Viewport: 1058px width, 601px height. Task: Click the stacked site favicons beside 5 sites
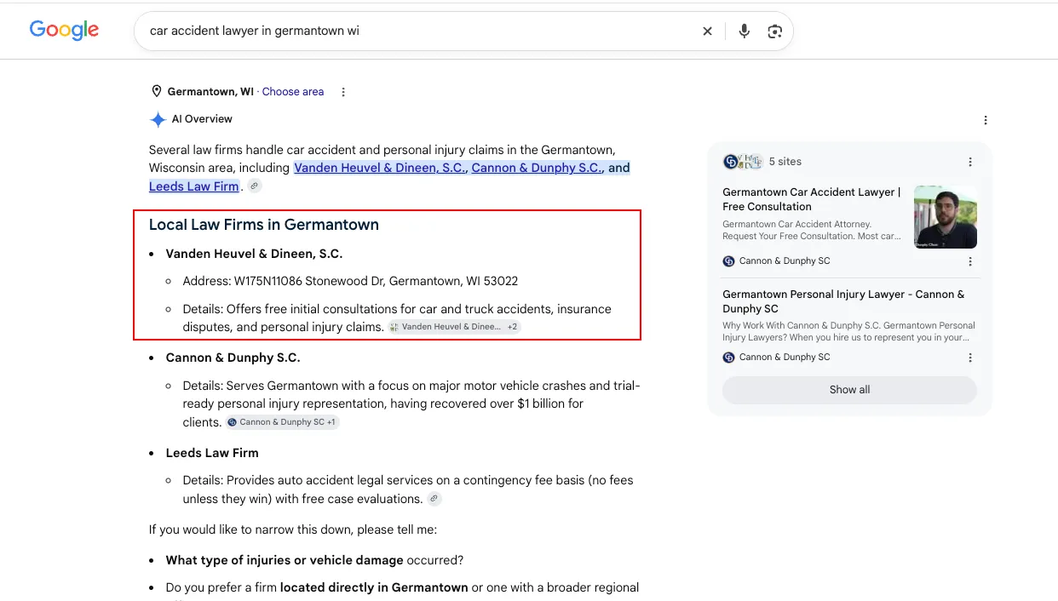point(742,162)
